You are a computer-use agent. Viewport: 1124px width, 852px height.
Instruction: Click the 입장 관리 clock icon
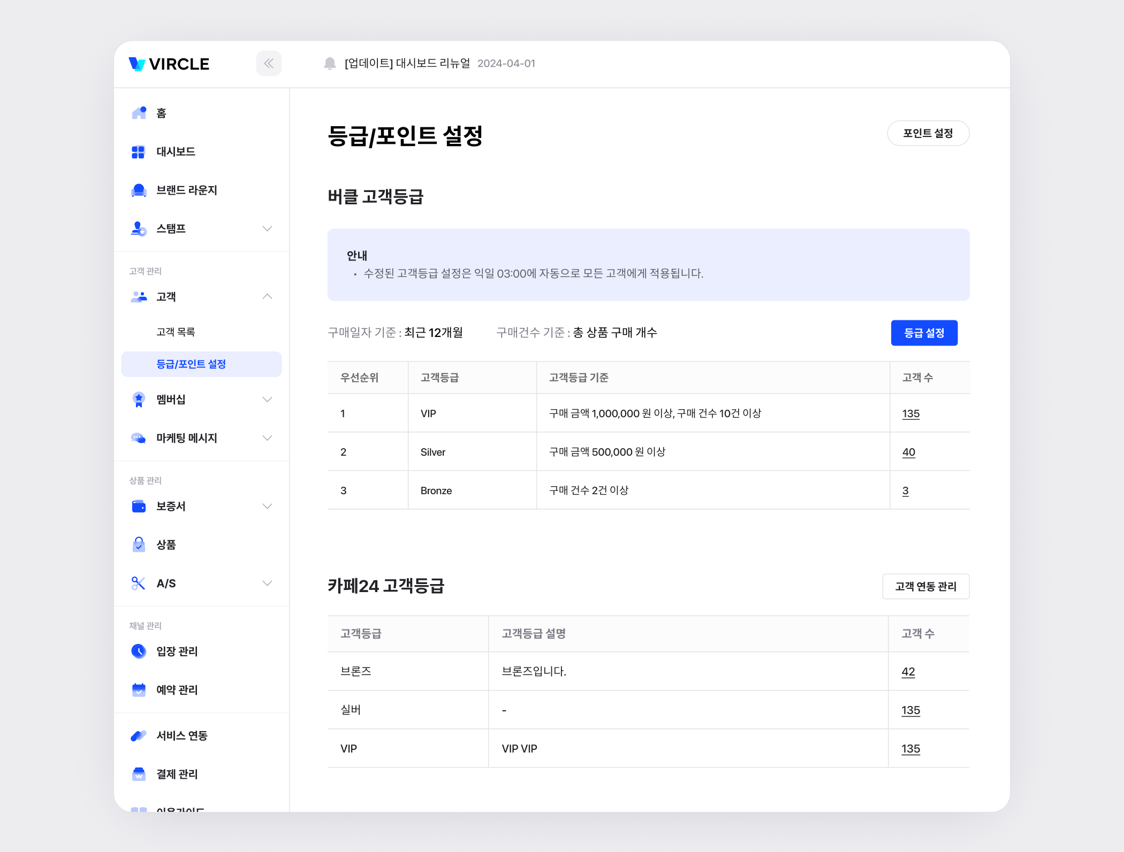tap(139, 651)
